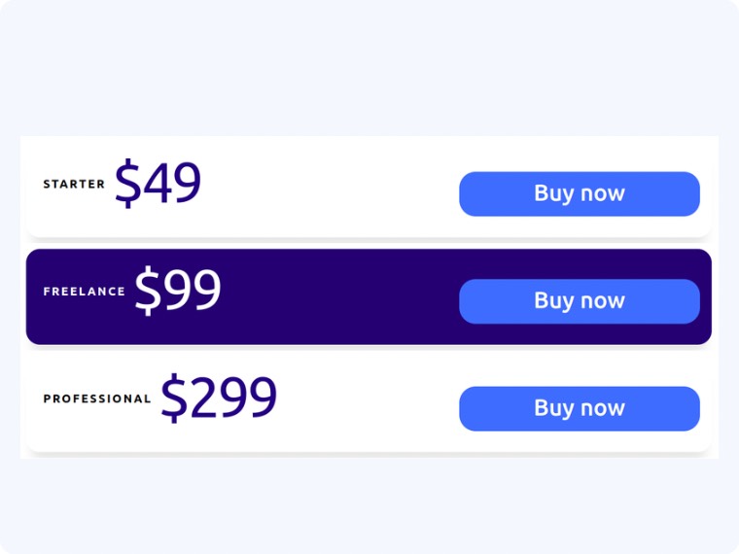Click the $299 price text
The height and width of the screenshot is (554, 739).
(x=219, y=398)
